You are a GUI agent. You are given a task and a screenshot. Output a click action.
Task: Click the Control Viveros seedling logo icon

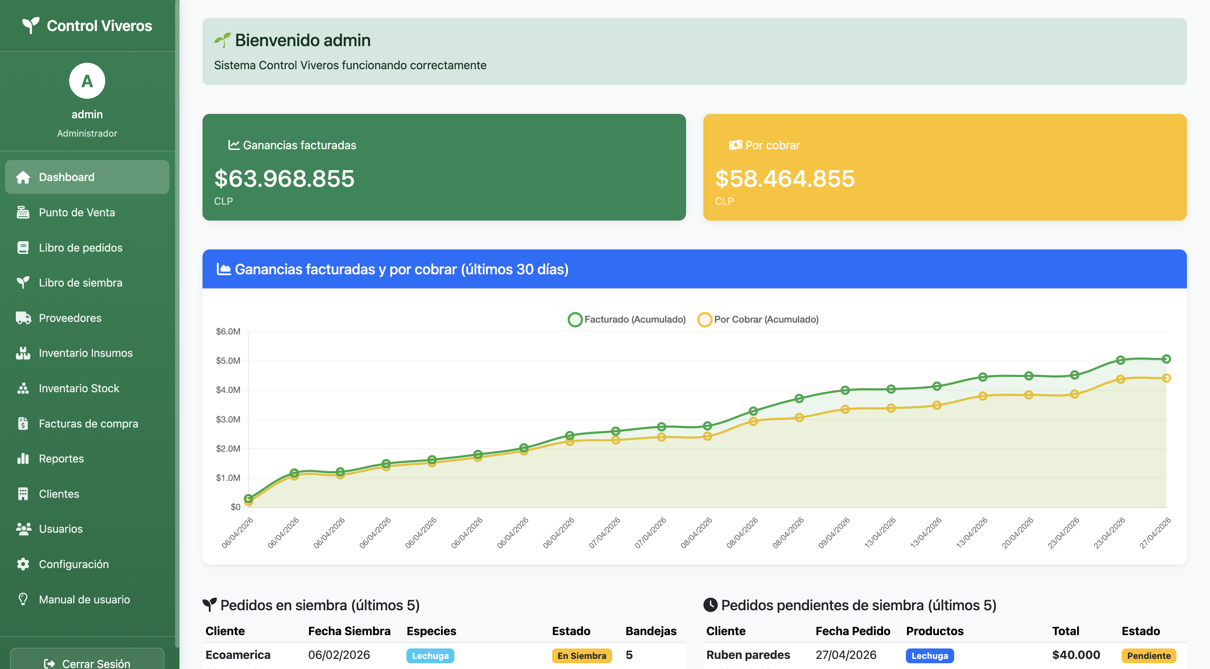31,25
